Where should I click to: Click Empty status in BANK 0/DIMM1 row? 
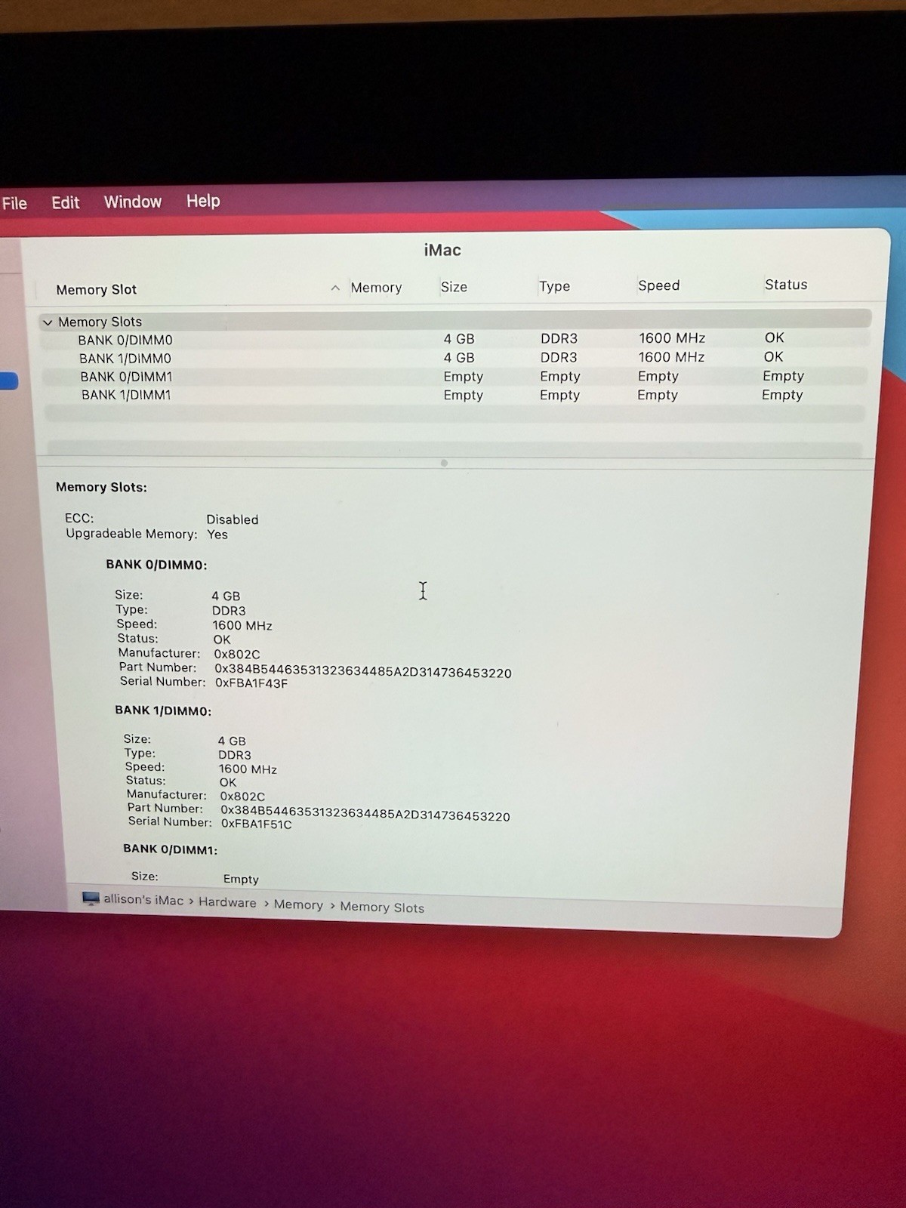(x=783, y=376)
